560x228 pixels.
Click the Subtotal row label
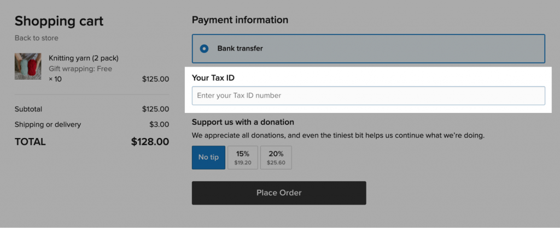tap(28, 109)
